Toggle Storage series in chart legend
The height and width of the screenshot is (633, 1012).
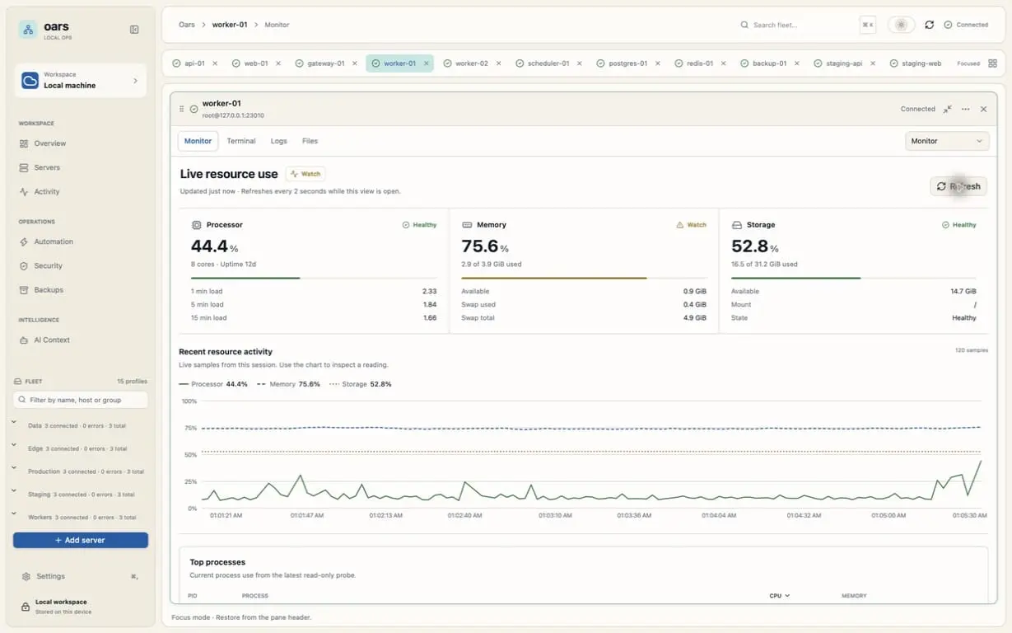(361, 384)
